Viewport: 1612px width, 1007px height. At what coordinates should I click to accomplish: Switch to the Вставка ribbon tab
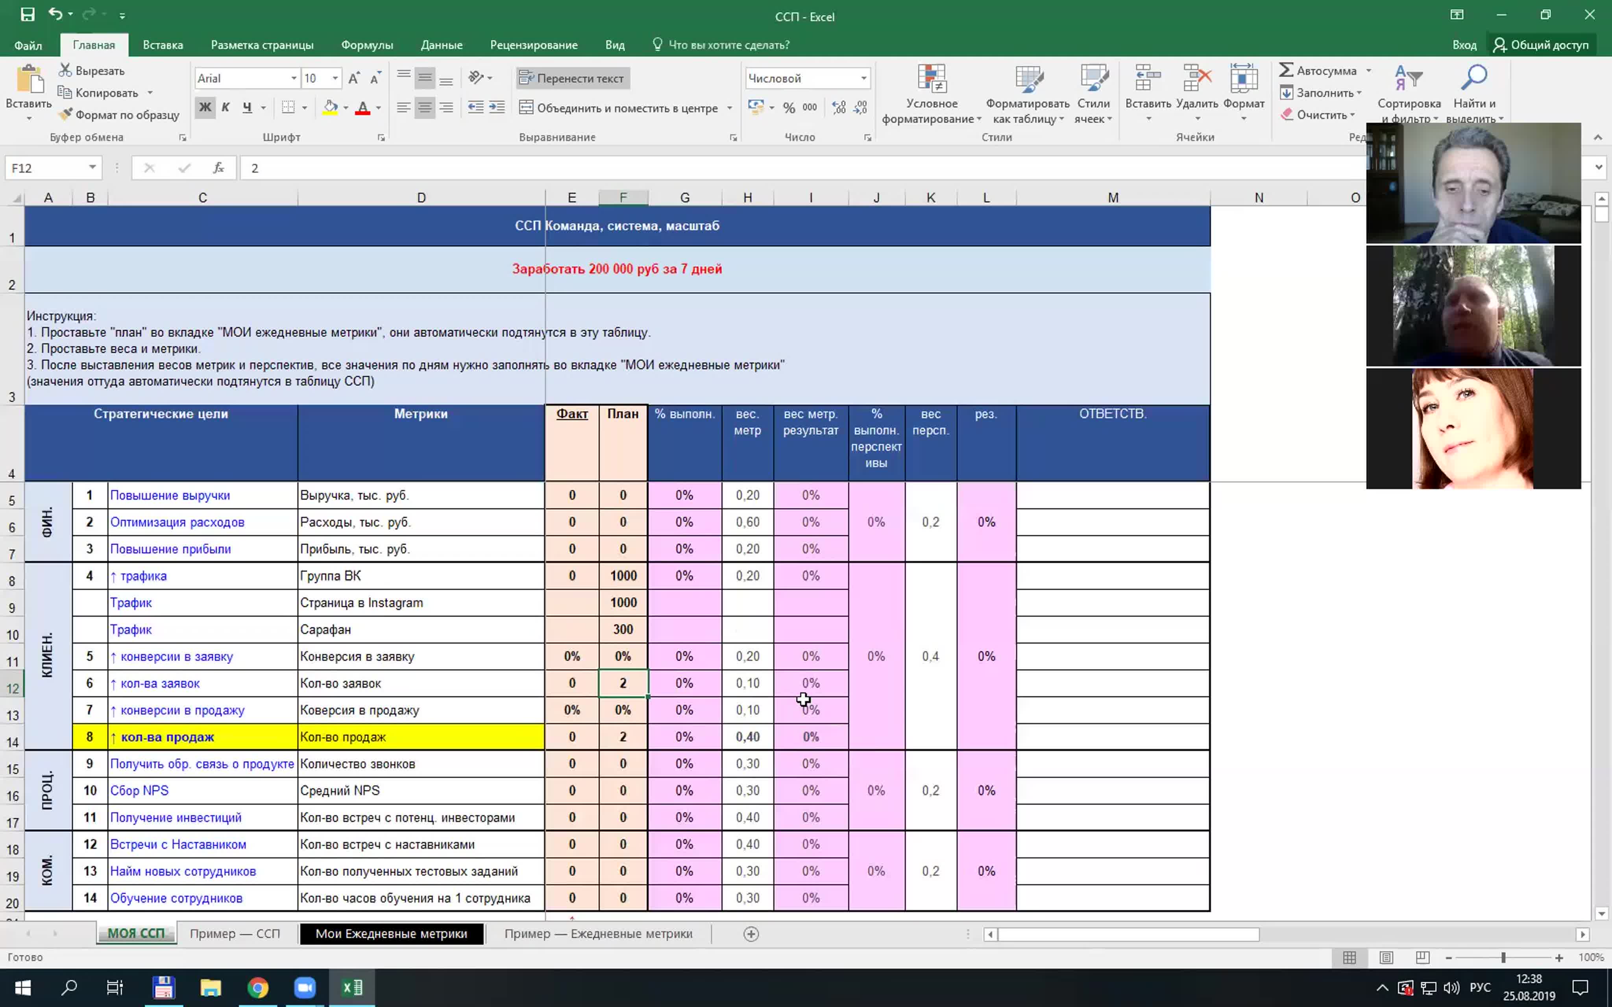click(163, 44)
